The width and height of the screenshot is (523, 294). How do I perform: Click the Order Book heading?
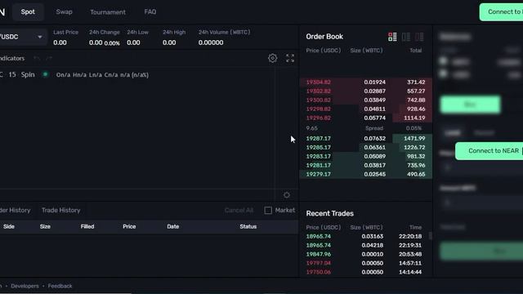pyautogui.click(x=324, y=37)
